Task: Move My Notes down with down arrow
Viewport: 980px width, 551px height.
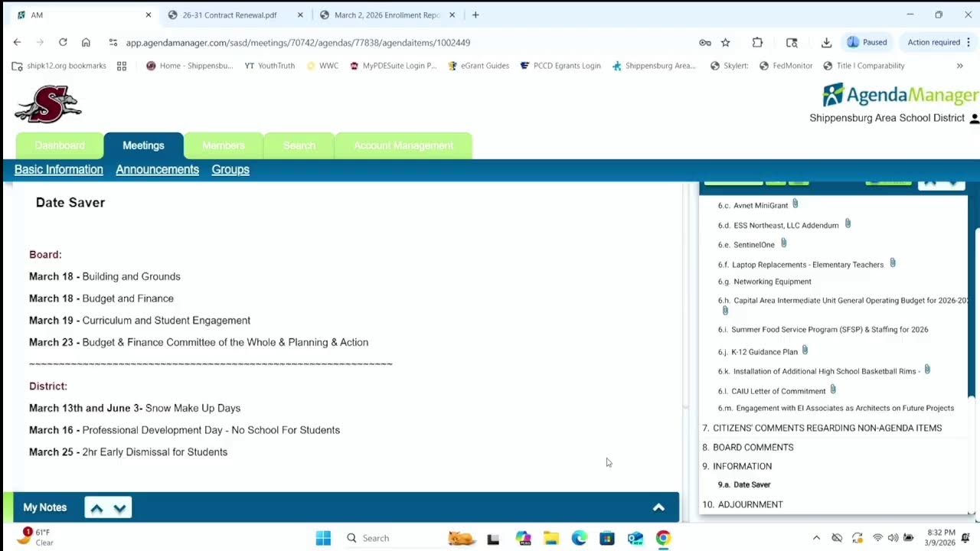Action: (x=119, y=508)
